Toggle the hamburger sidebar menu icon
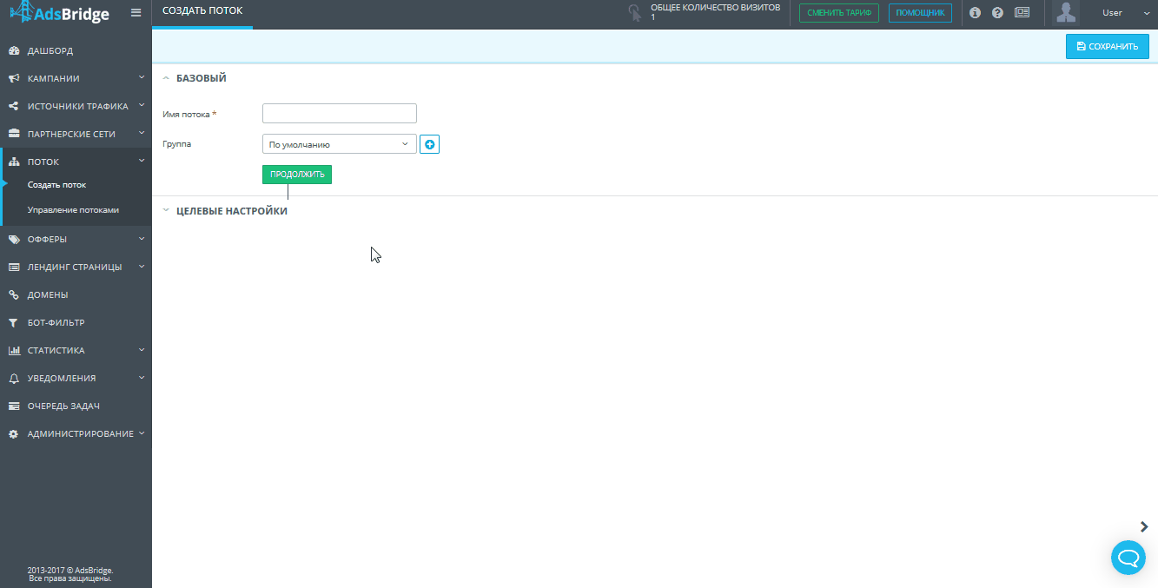Image resolution: width=1158 pixels, height=588 pixels. pyautogui.click(x=136, y=13)
